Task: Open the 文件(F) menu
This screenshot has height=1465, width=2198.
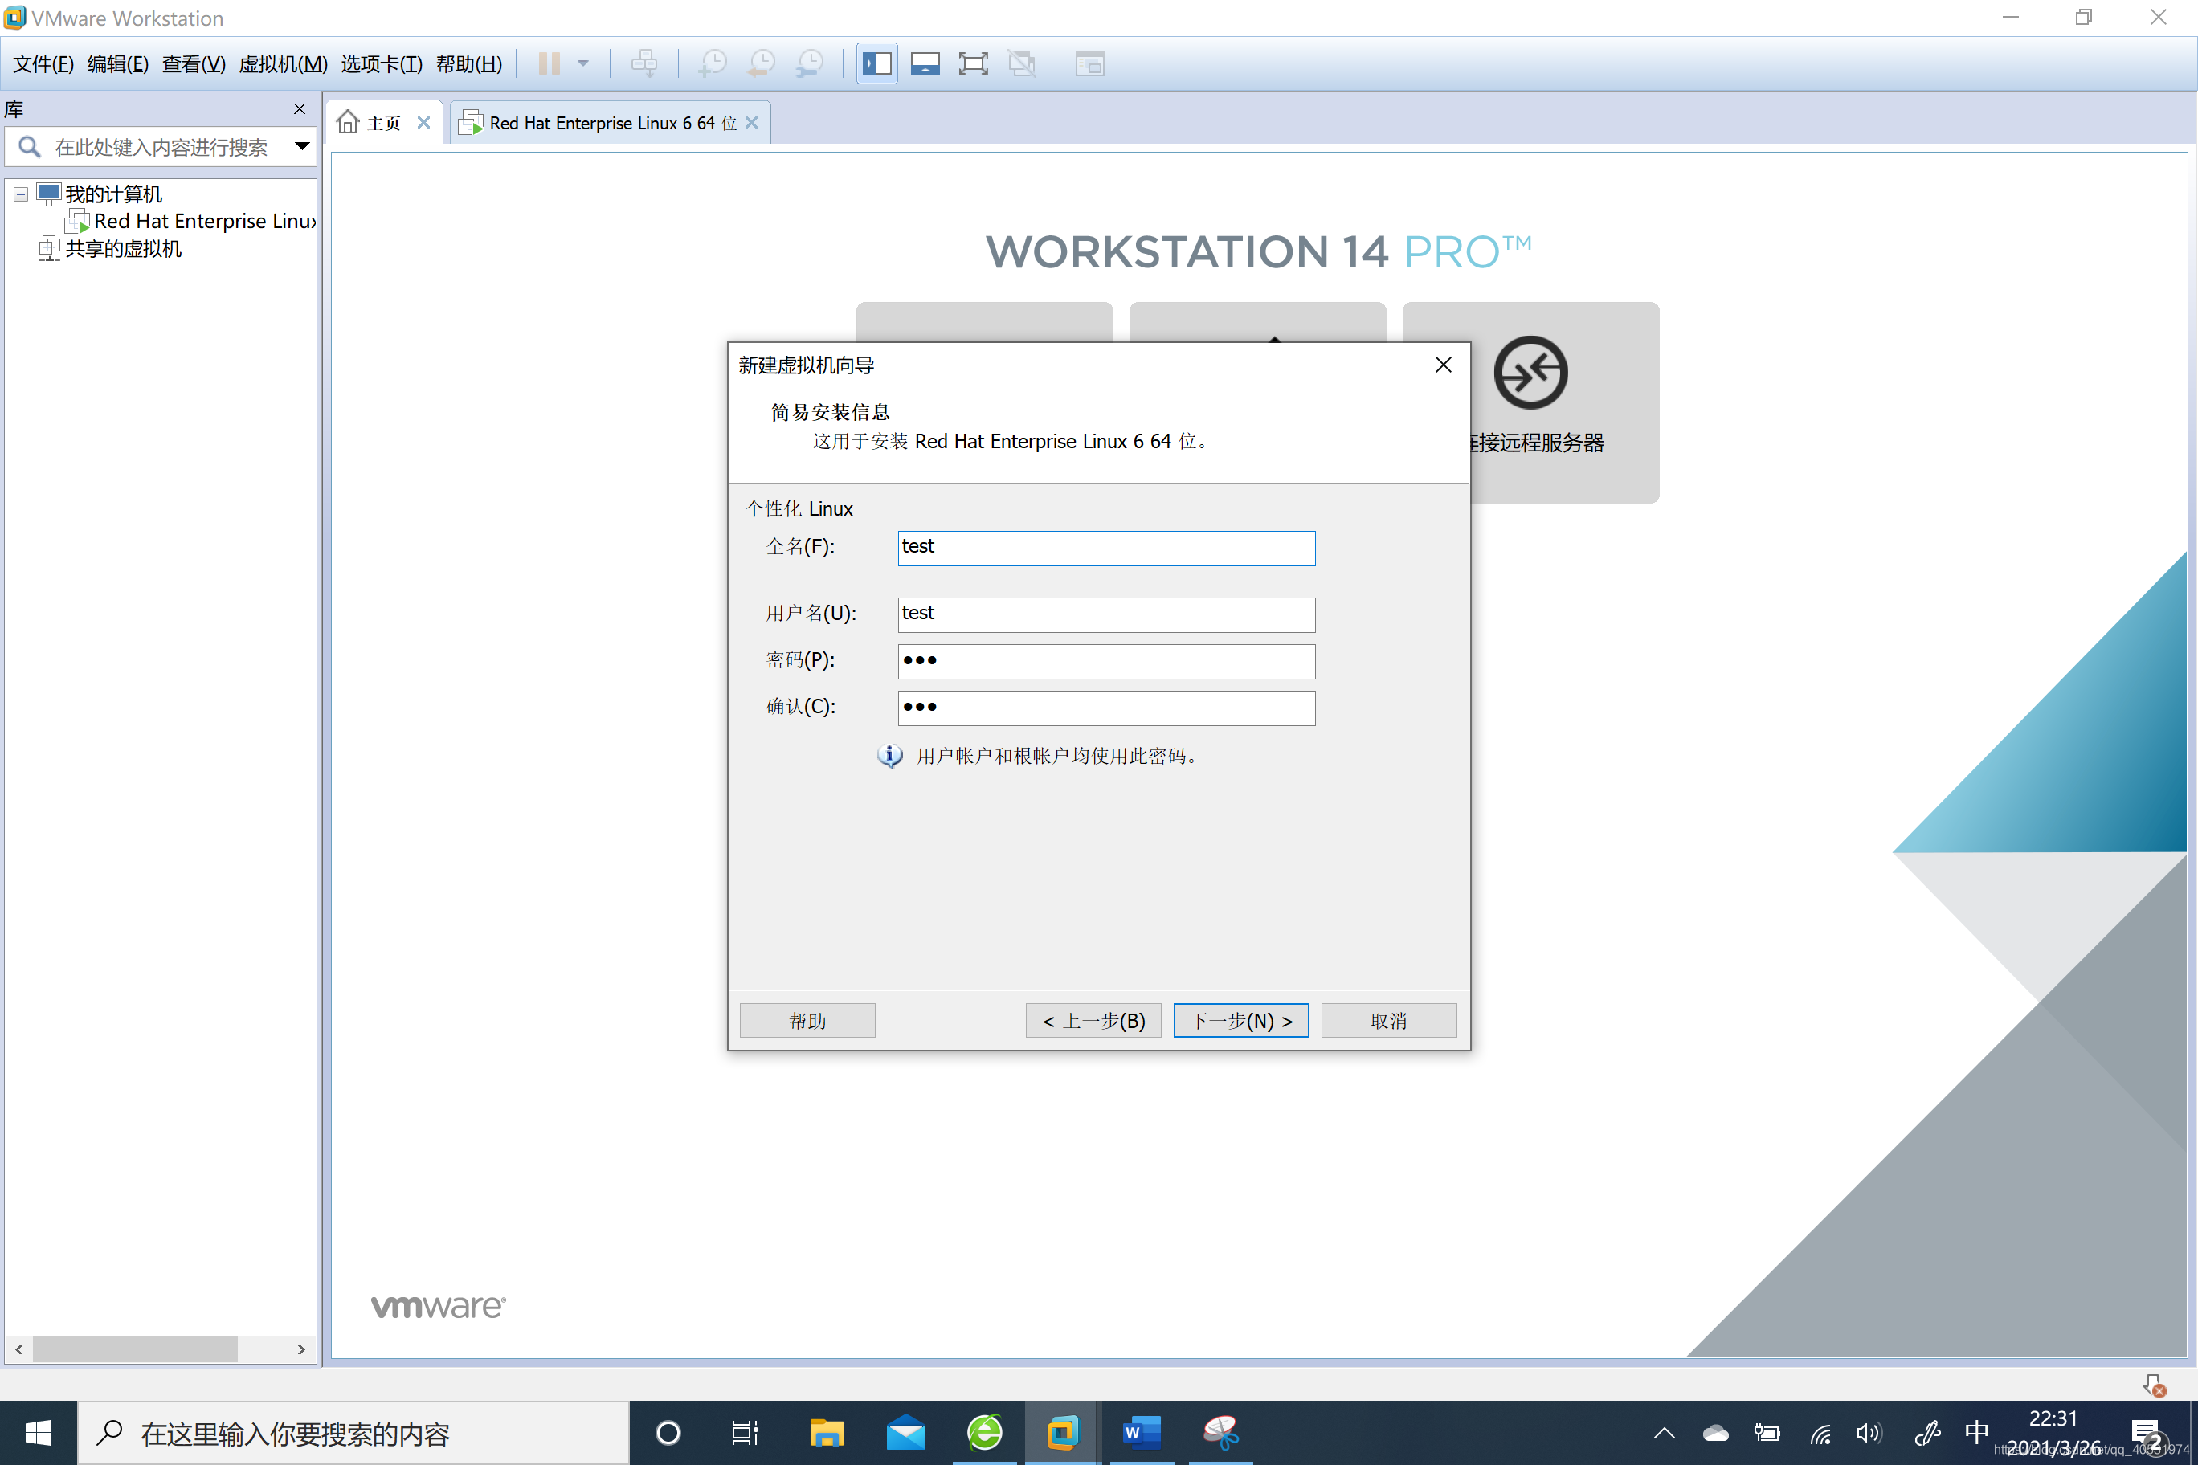Action: tap(43, 63)
